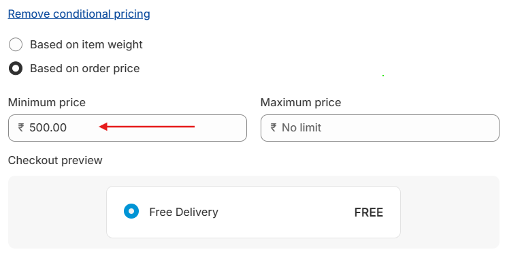Click the rupee symbol in Maximum price field
Viewport: 507px width, 254px height.
[x=274, y=127]
